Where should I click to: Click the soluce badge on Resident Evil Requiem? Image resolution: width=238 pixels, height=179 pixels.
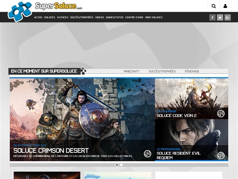(221, 156)
